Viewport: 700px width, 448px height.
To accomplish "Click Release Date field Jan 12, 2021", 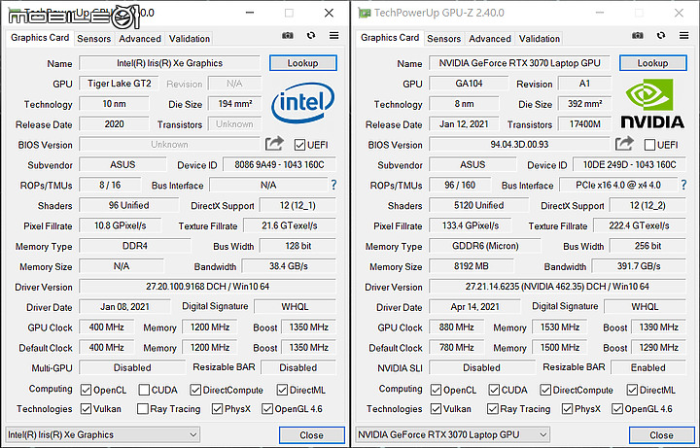I will pyautogui.click(x=464, y=124).
